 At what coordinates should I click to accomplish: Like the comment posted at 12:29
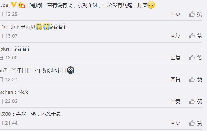click(196, 14)
